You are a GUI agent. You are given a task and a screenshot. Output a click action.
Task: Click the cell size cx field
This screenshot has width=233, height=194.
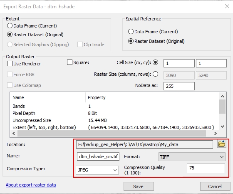[179, 63]
